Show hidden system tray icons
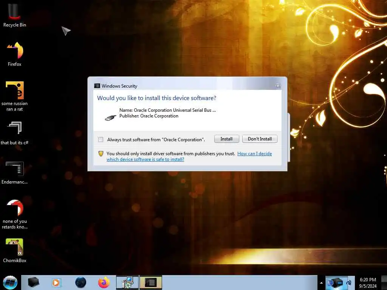This screenshot has height=290, width=387. (321, 283)
